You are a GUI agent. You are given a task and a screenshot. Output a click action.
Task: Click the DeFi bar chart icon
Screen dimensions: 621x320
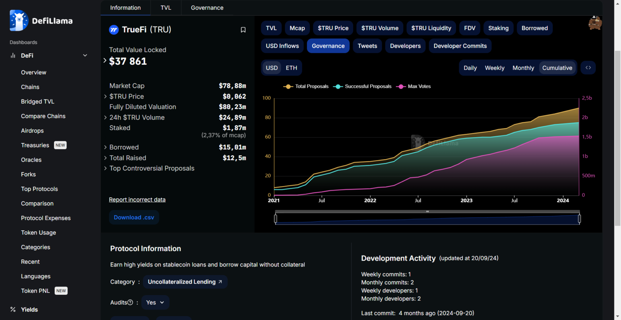pyautogui.click(x=13, y=56)
